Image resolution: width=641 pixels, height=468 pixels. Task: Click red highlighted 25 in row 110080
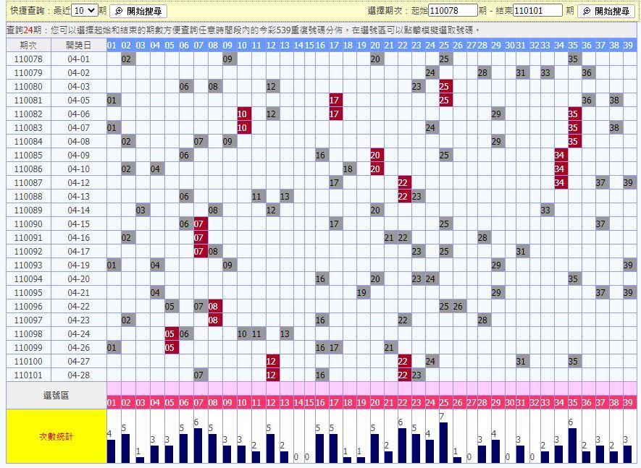[x=444, y=87]
